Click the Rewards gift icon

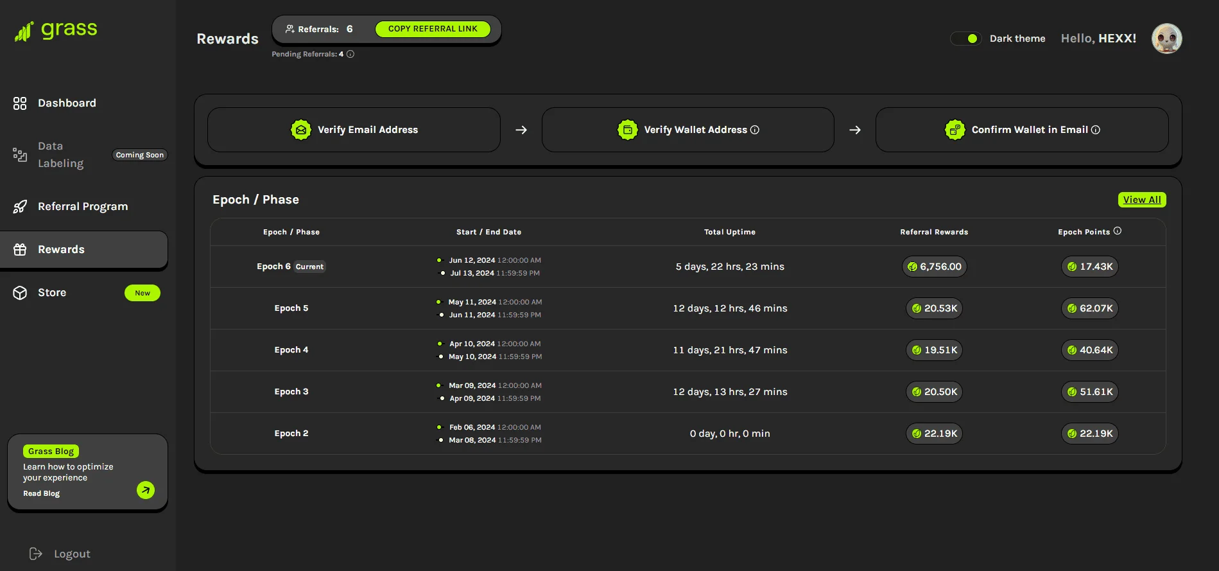point(20,250)
